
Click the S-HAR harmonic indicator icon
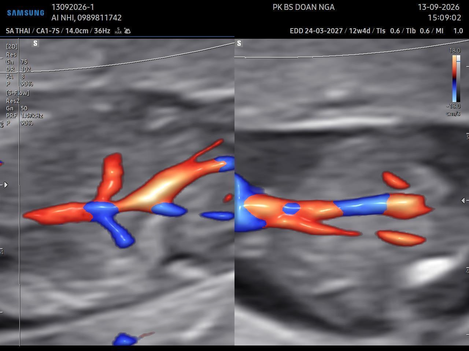coord(118,31)
